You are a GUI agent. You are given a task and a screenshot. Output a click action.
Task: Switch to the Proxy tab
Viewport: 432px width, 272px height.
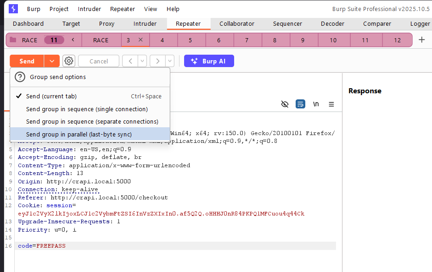[x=107, y=24]
